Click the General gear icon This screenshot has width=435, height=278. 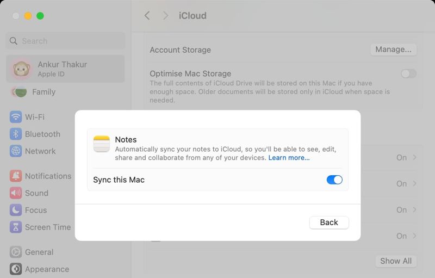[16, 252]
